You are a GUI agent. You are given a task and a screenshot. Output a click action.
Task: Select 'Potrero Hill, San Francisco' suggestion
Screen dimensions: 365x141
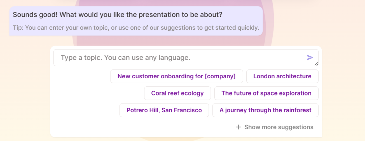(x=164, y=110)
